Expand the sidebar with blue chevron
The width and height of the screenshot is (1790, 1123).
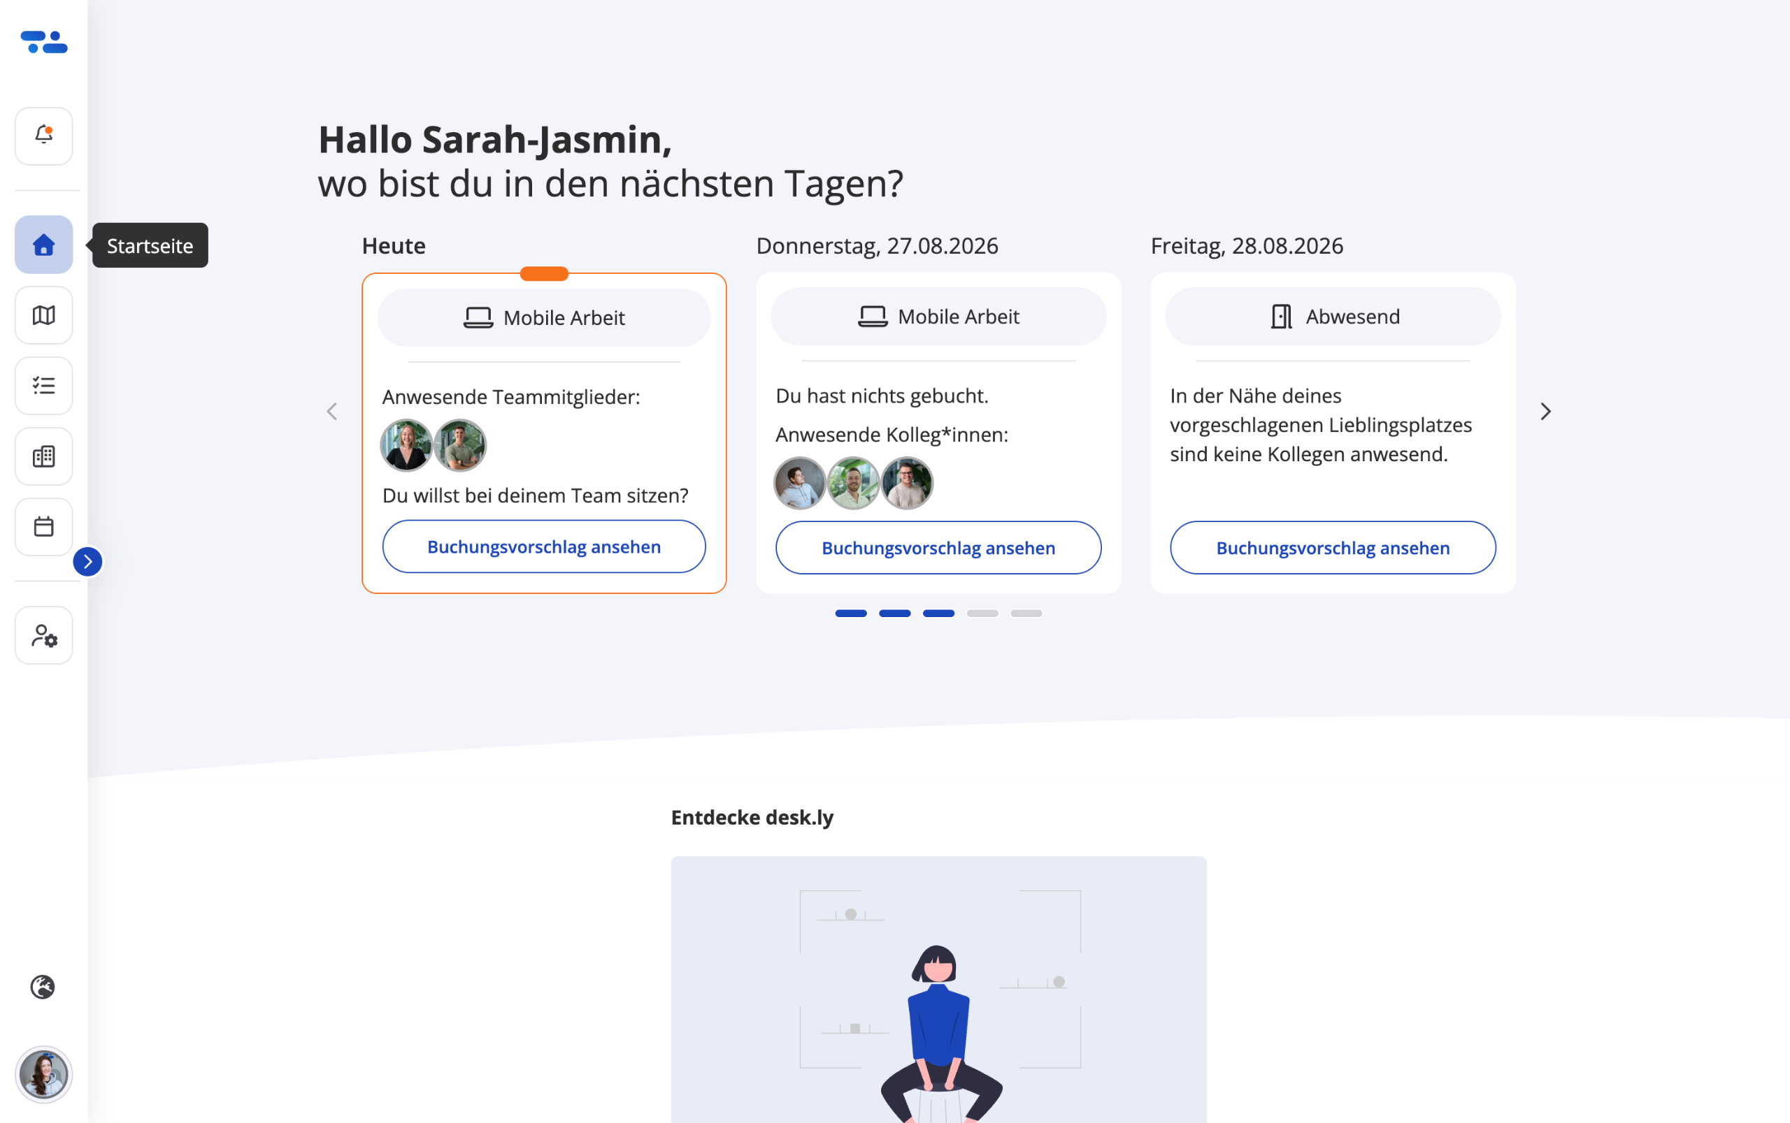[x=87, y=562]
